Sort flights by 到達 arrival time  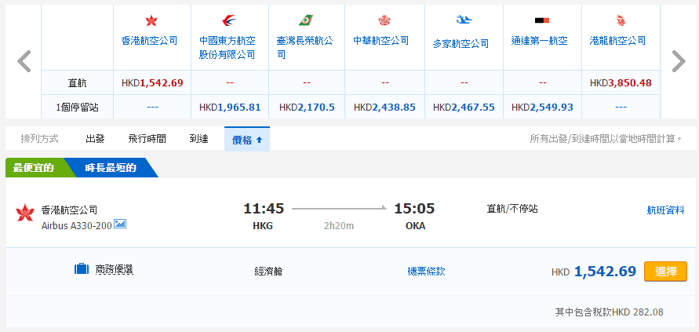click(198, 139)
